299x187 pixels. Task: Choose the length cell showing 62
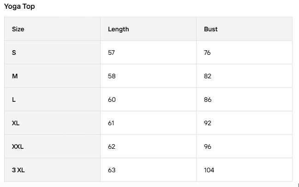pos(112,146)
